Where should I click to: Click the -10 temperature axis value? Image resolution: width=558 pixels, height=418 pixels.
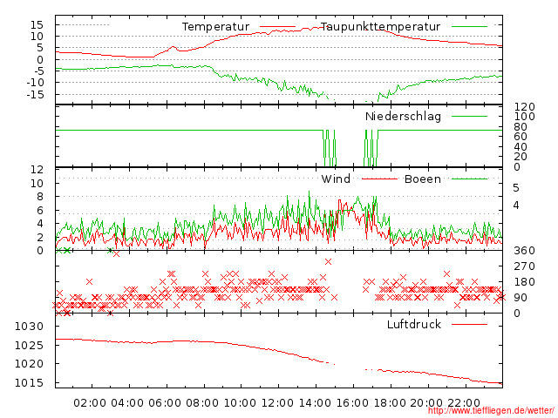point(35,83)
